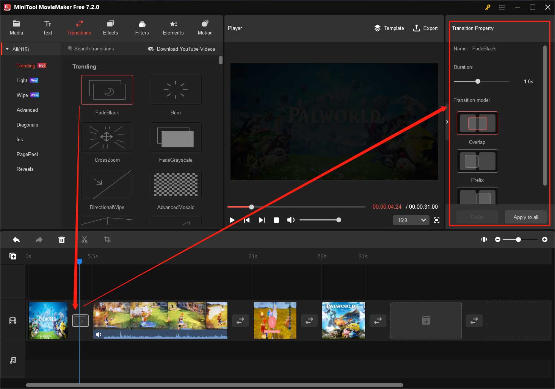Click transition slot after the gameplay clip
Screen dimensions: 555x389
pos(240,321)
